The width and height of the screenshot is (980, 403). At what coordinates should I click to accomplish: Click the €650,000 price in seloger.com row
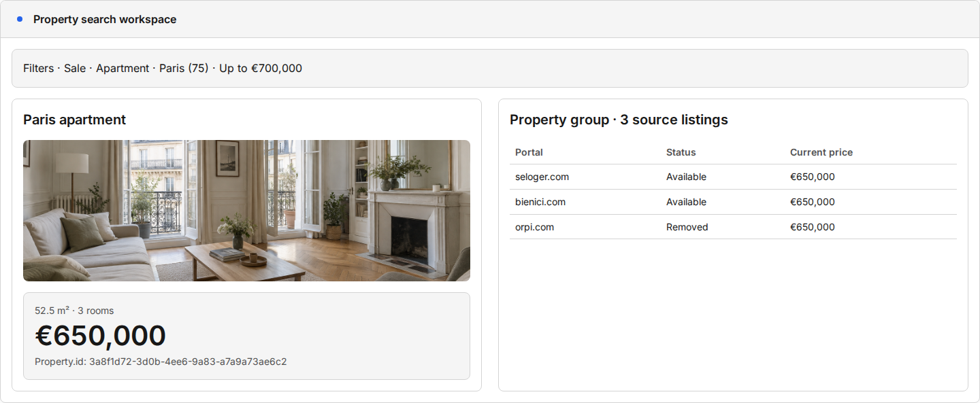[812, 177]
